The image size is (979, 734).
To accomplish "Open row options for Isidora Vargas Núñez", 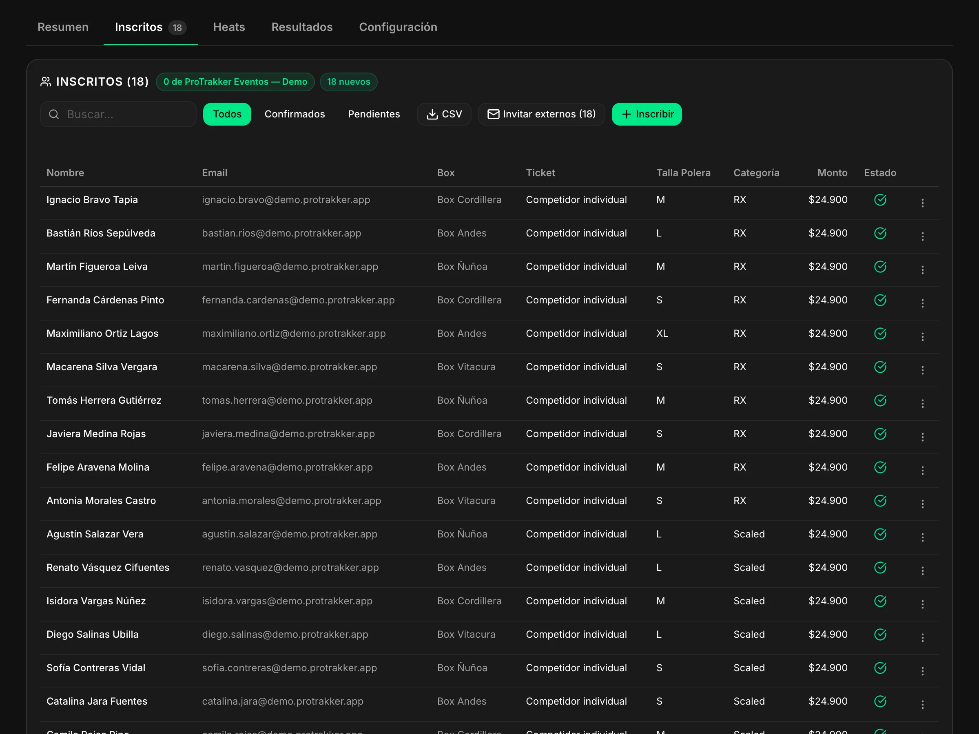I will click(922, 604).
